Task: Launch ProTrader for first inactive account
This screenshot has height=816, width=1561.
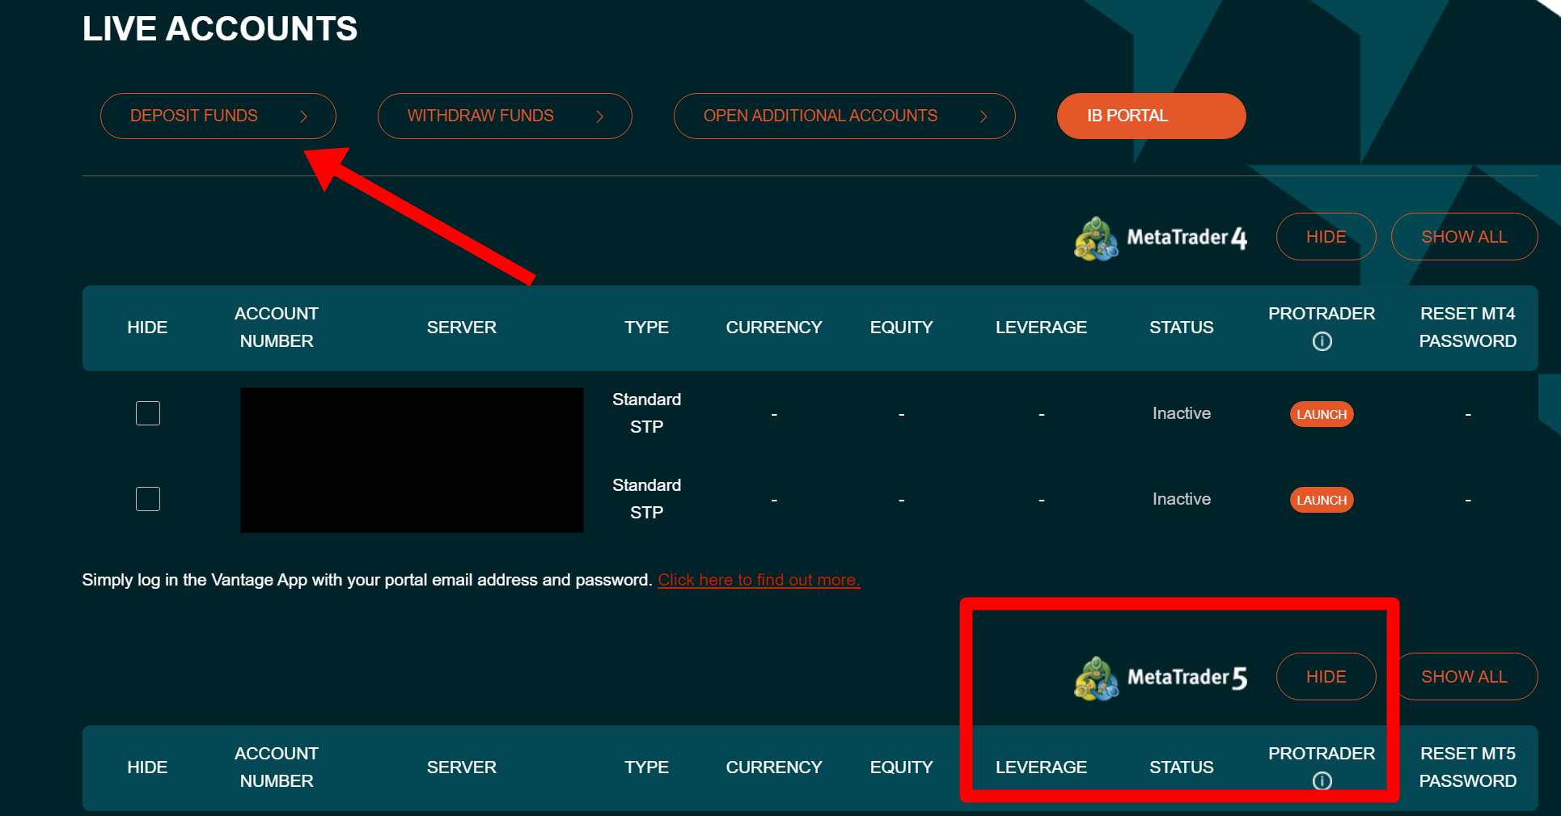Action: (1322, 414)
